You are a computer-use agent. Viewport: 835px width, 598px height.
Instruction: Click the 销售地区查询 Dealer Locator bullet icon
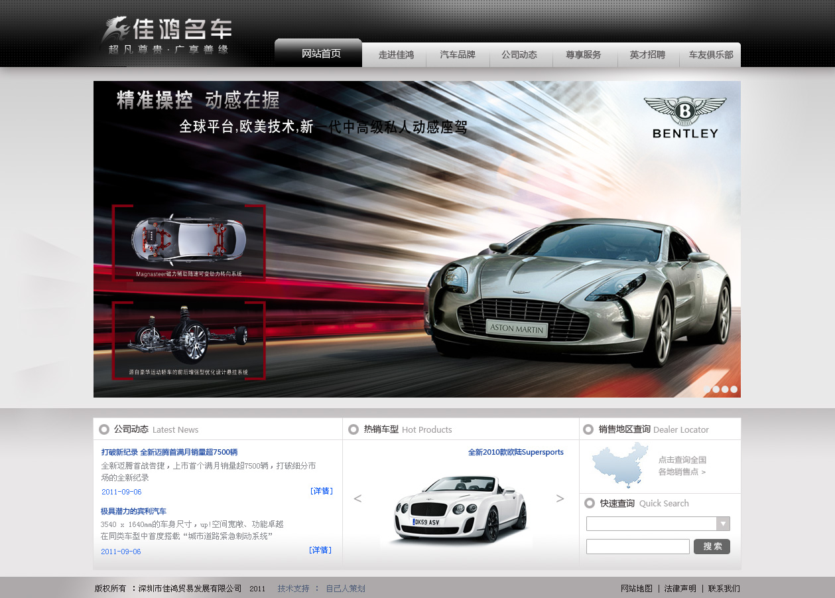(x=588, y=429)
